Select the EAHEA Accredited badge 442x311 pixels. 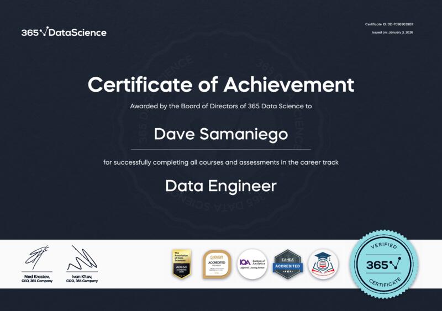[288, 264]
